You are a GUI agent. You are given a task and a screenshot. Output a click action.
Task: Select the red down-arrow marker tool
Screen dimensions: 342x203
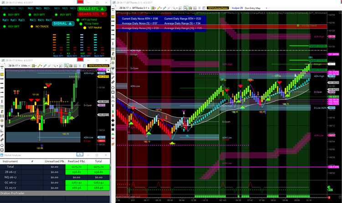coord(113,116)
